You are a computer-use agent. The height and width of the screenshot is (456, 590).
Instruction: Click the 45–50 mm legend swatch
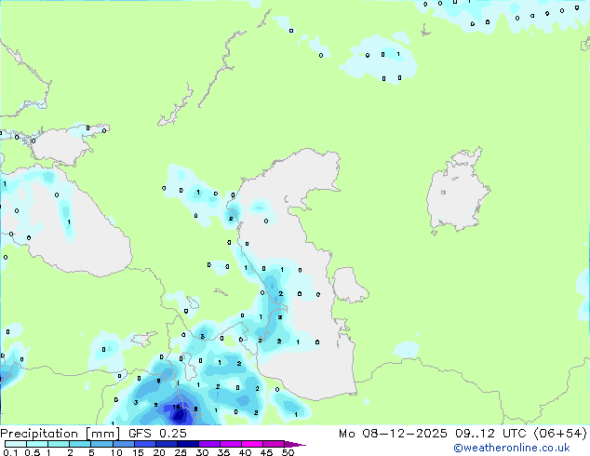[274, 444]
